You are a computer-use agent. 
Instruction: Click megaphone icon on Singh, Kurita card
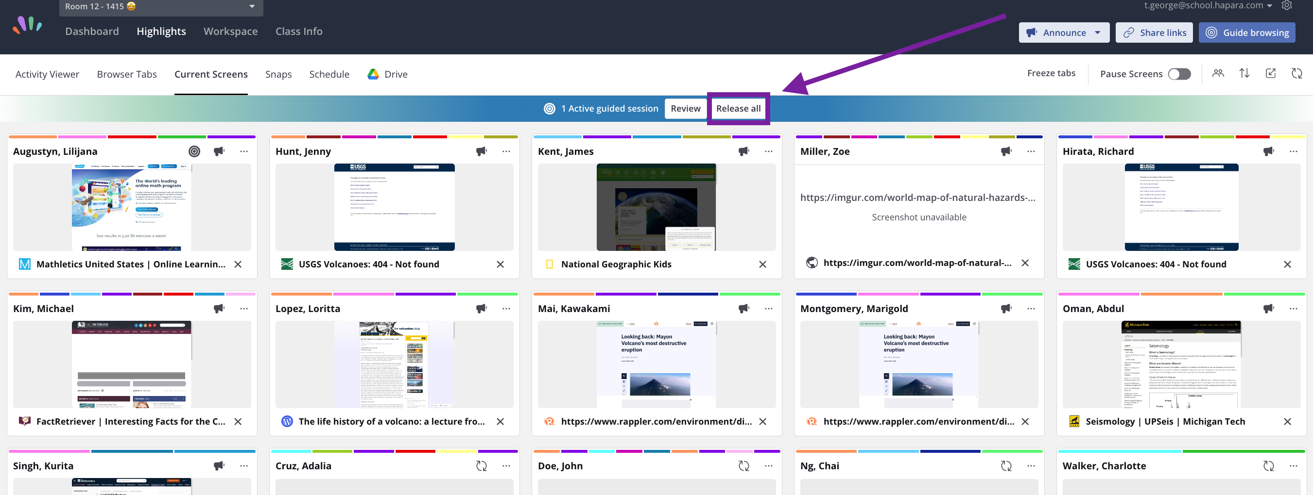219,466
